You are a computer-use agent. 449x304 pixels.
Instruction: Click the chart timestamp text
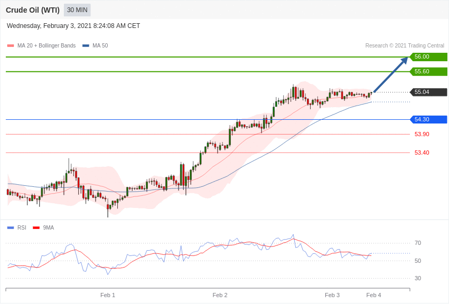(x=73, y=26)
